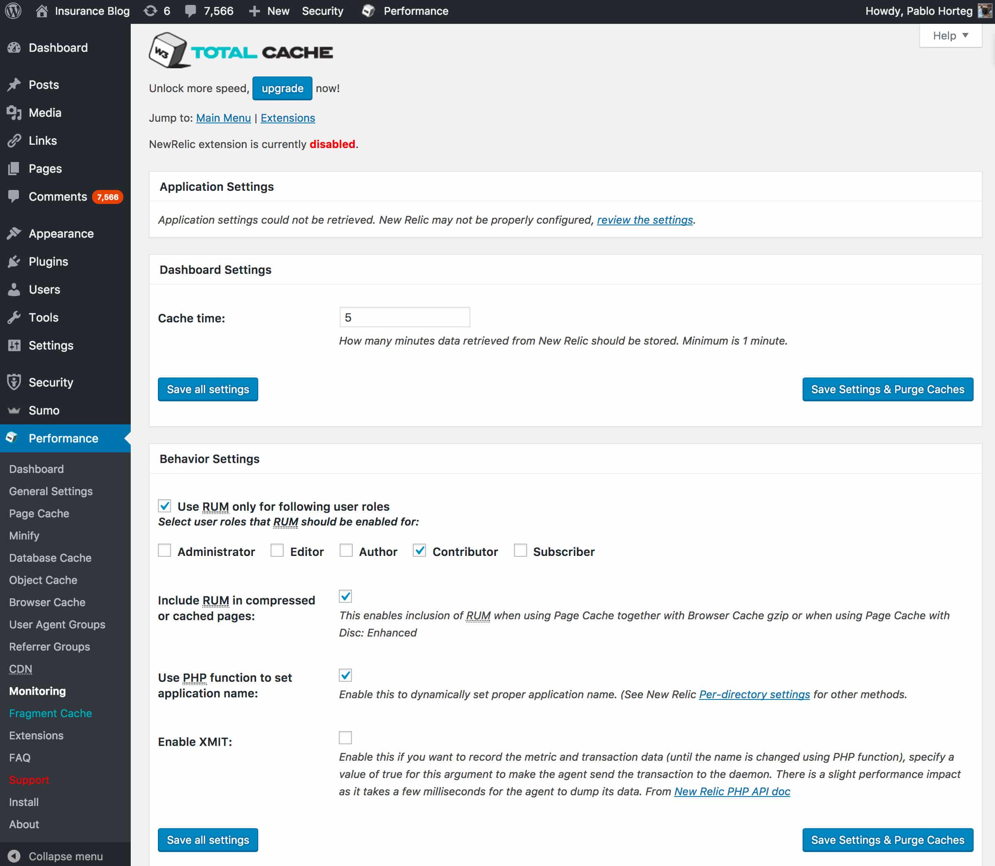Click the Performance cube icon in admin bar
Image resolution: width=995 pixels, height=866 pixels.
click(x=368, y=11)
